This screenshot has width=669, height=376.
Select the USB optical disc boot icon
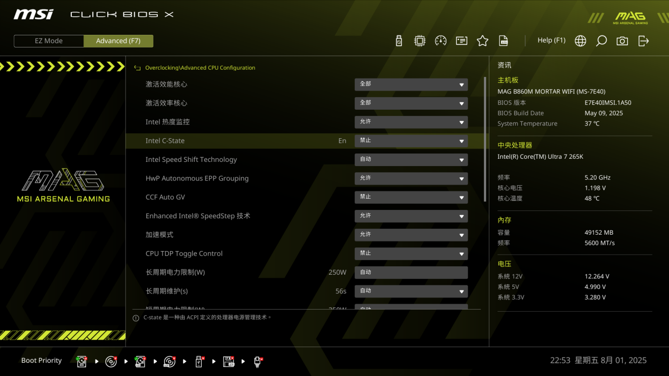(169, 361)
